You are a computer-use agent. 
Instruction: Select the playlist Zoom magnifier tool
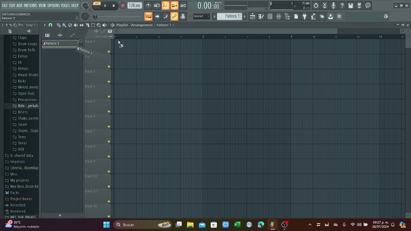coord(99,25)
